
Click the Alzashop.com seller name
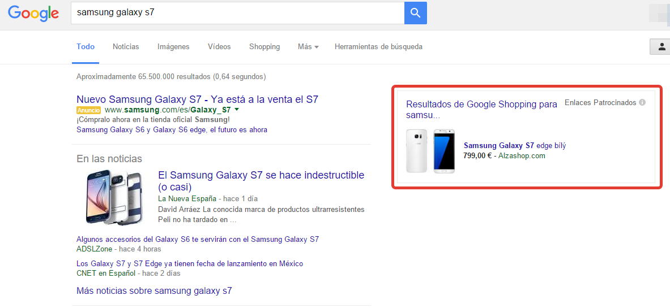[x=522, y=156]
